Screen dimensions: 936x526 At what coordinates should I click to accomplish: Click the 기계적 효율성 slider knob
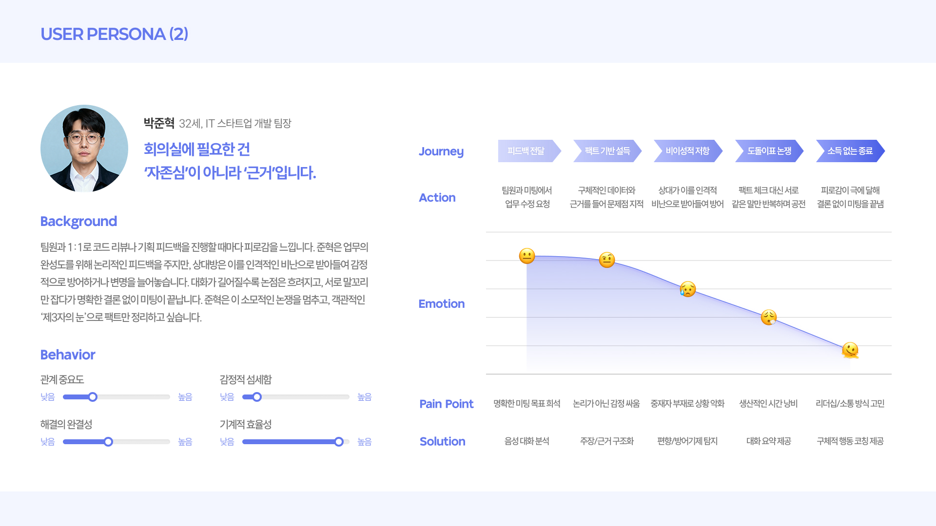tap(339, 442)
